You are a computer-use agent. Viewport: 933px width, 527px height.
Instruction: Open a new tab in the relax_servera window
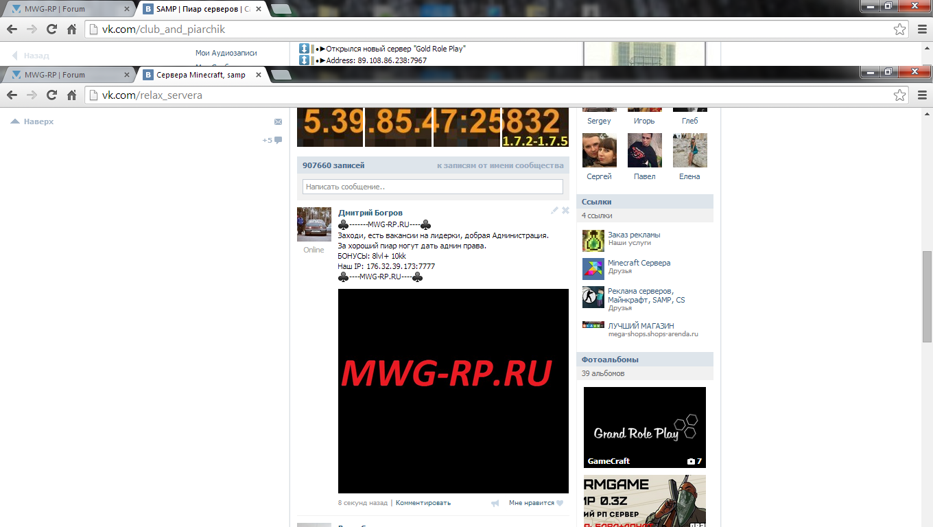[281, 75]
